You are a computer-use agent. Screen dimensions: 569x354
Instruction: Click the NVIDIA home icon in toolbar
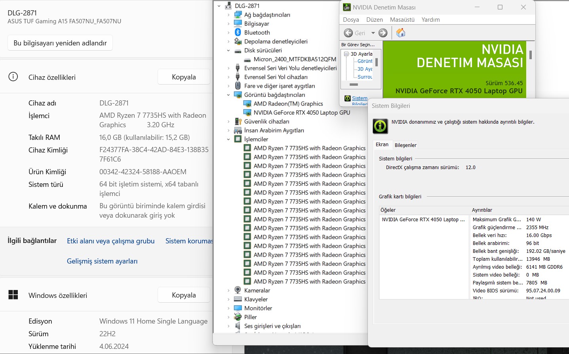[401, 33]
